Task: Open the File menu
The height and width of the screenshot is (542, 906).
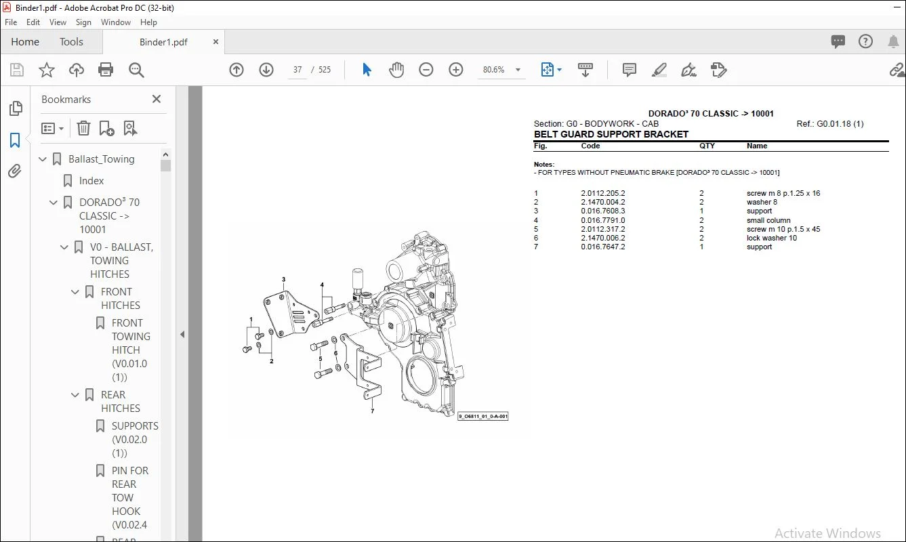Action: click(x=11, y=22)
